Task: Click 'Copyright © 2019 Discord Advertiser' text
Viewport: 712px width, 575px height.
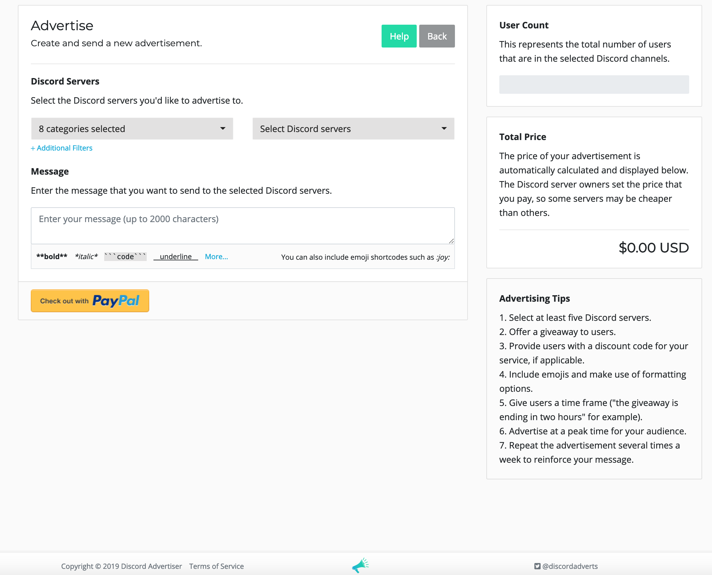Action: [121, 566]
